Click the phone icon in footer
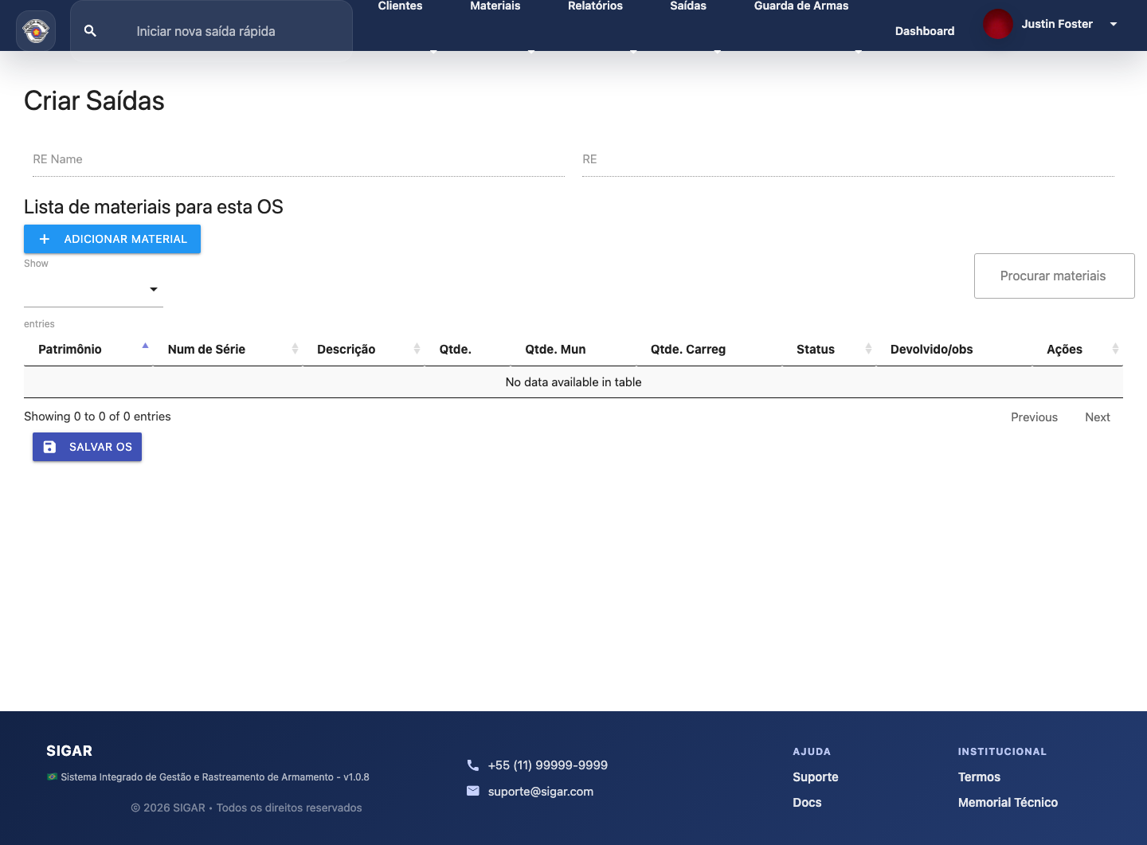The width and height of the screenshot is (1147, 845). pos(473,765)
